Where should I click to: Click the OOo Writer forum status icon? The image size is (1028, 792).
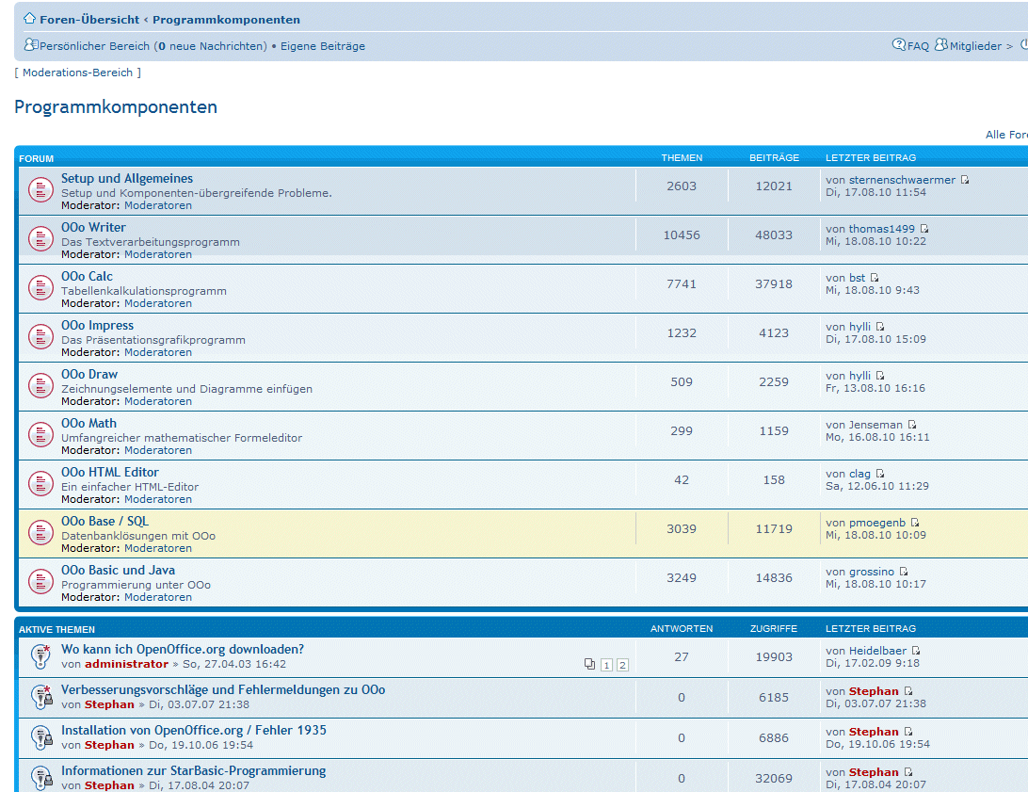click(40, 239)
